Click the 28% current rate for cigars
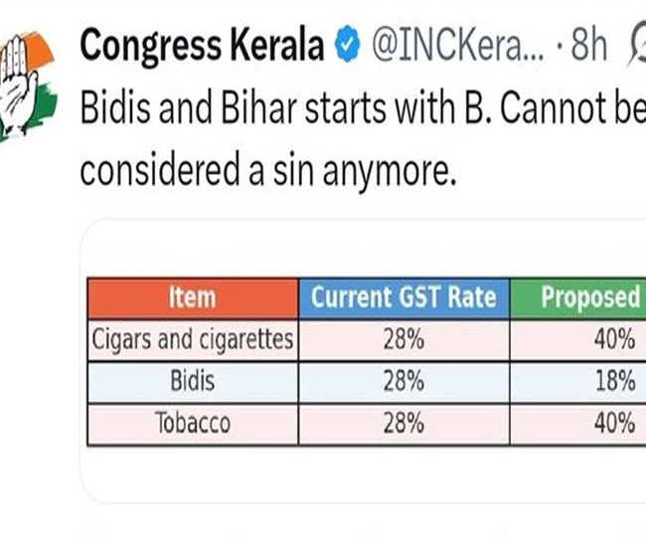This screenshot has height=537, width=646. pos(404,340)
